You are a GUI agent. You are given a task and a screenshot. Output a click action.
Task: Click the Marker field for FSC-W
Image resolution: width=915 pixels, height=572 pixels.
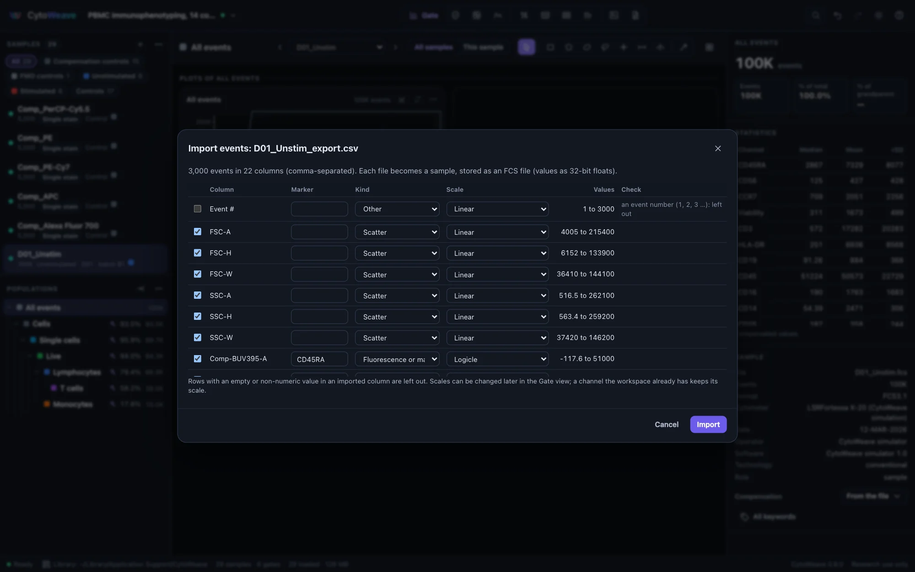pos(319,275)
